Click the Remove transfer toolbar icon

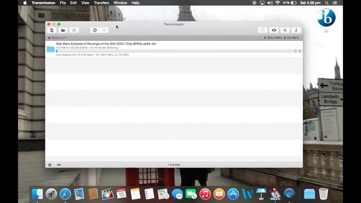coord(74,30)
